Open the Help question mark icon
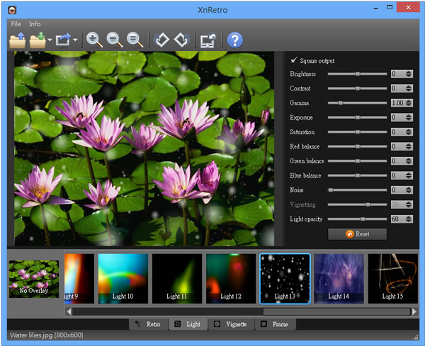The width and height of the screenshot is (425, 346). [234, 40]
